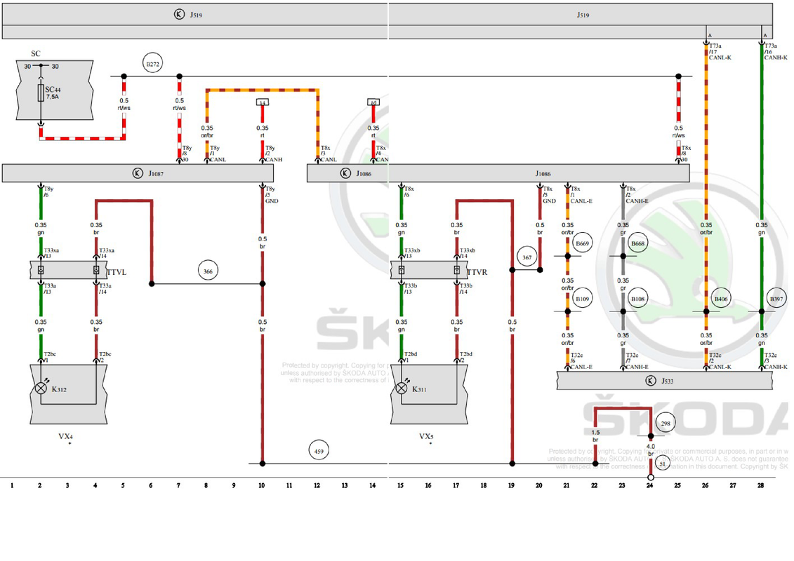
Task: Select the 298 earth connection circle
Action: tap(666, 423)
